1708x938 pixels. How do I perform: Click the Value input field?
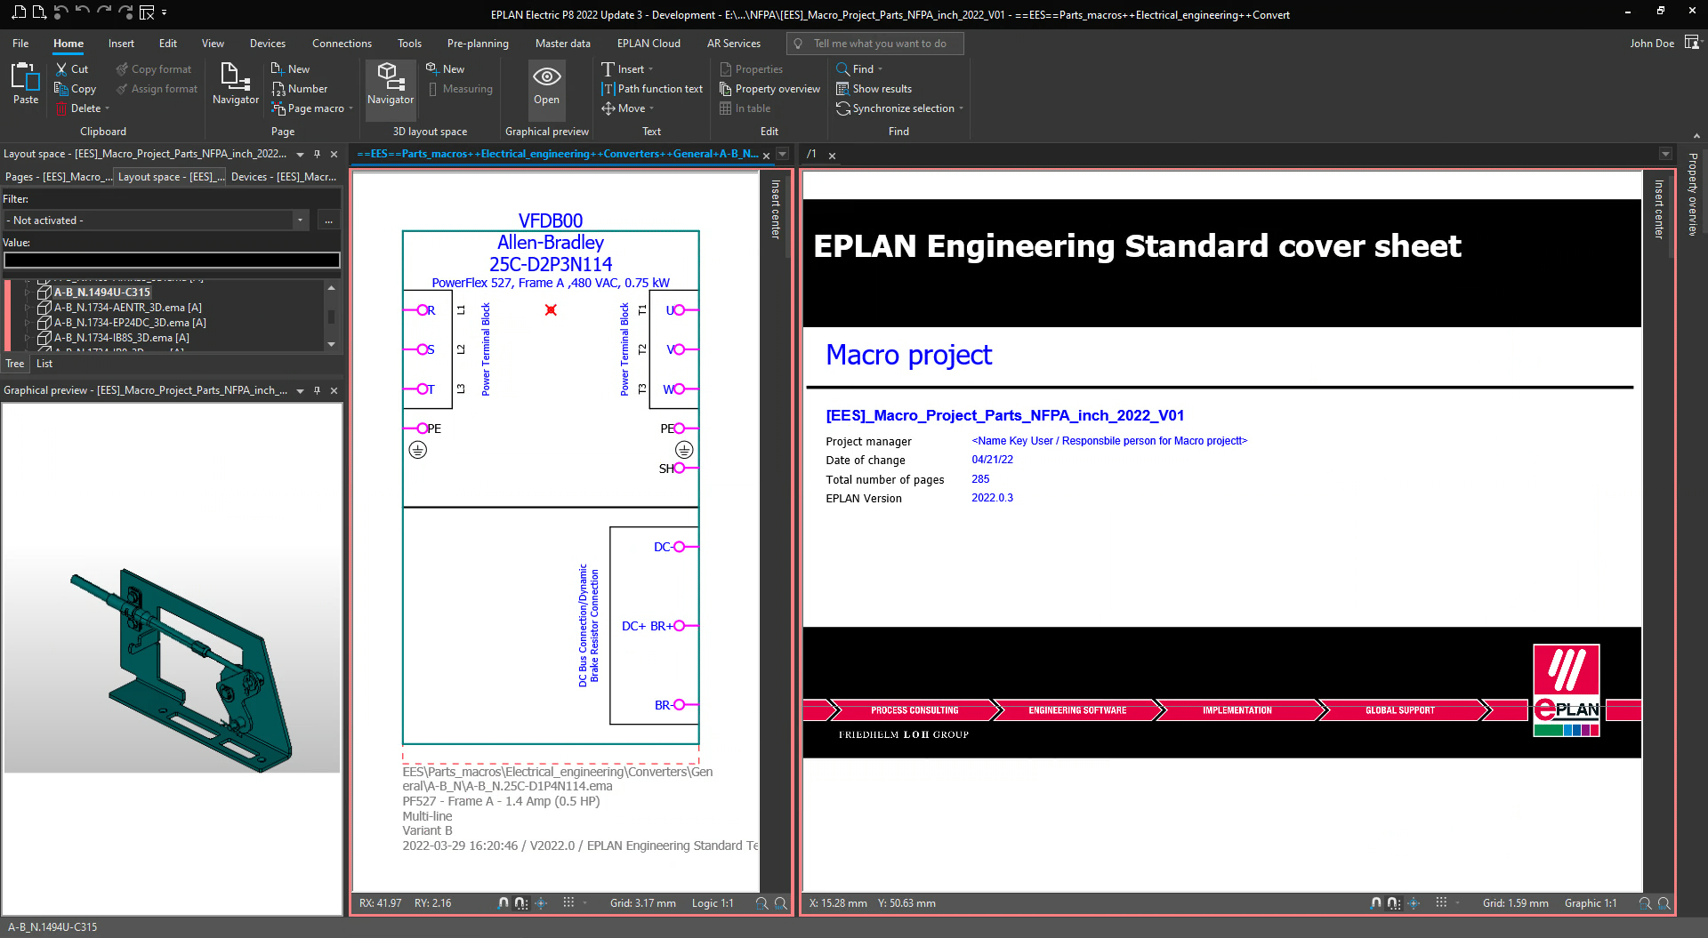[172, 260]
